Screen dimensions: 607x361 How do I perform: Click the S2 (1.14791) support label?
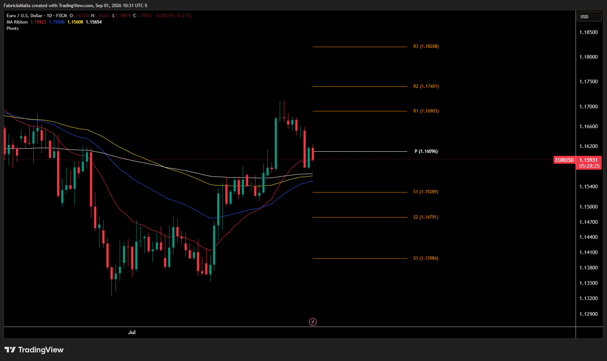tap(426, 217)
